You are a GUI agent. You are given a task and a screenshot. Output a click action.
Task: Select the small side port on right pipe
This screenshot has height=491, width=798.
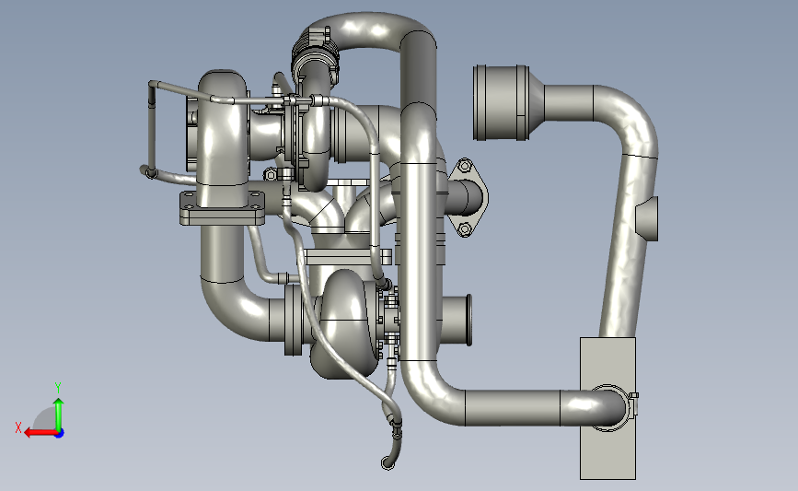[647, 219]
